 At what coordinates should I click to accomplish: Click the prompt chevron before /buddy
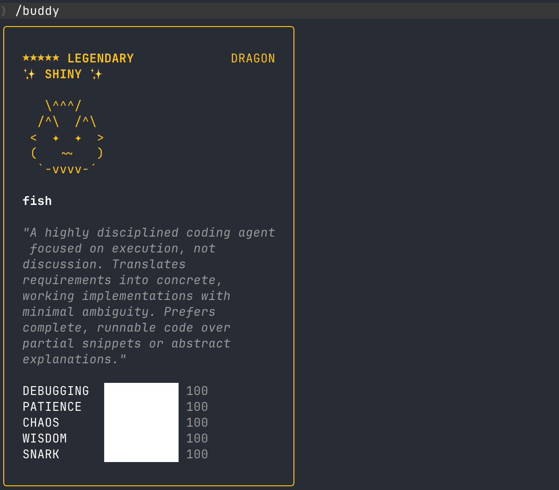coord(4,11)
